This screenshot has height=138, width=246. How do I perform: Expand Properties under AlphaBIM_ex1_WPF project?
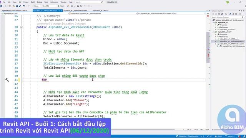tap(215, 34)
